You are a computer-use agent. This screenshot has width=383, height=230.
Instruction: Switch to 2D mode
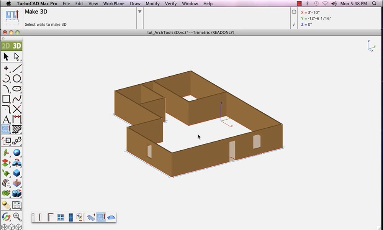(6, 46)
